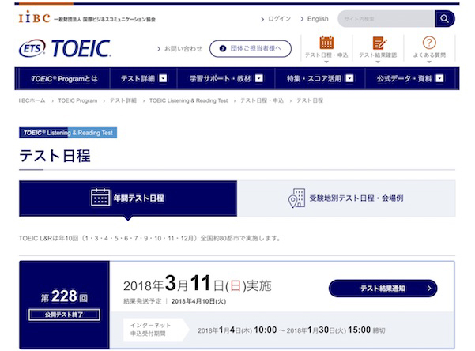Image resolution: width=475 pixels, height=351 pixels.
Task: Click the site search input field
Action: (x=386, y=19)
